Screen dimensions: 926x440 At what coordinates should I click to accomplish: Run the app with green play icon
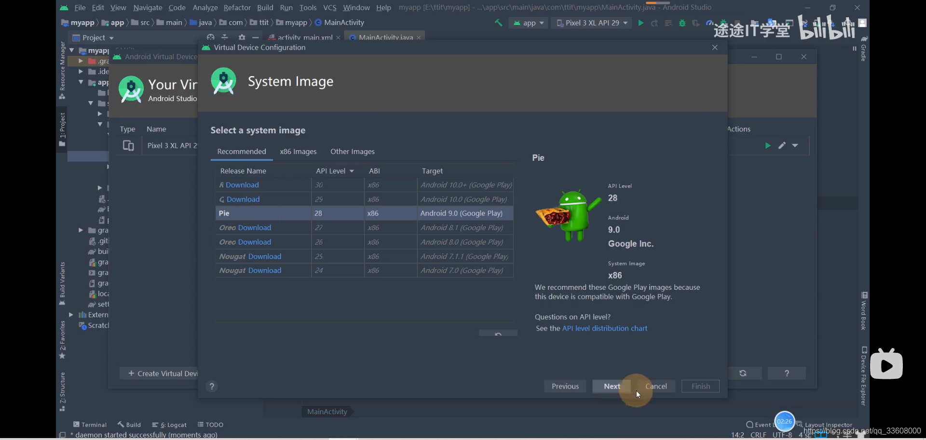pos(640,23)
